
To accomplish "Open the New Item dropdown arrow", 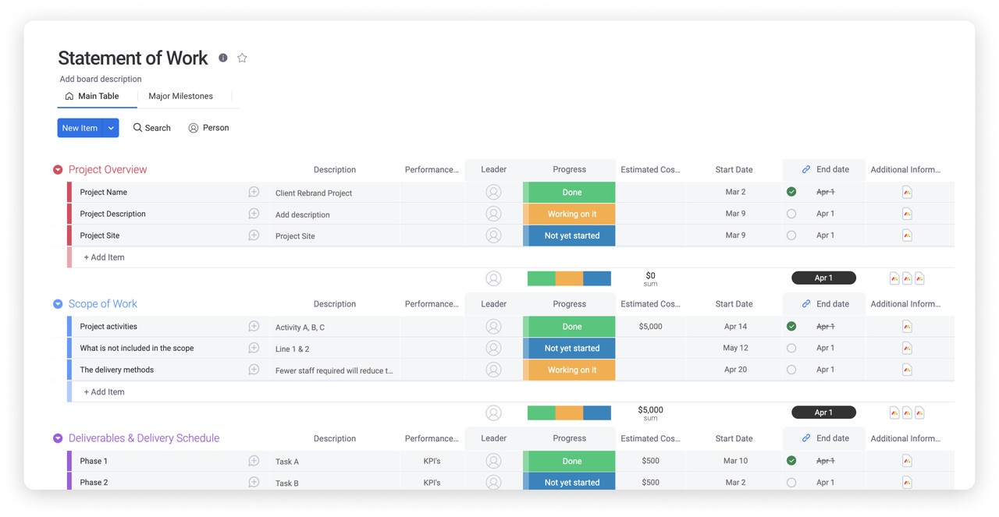I will (x=111, y=128).
